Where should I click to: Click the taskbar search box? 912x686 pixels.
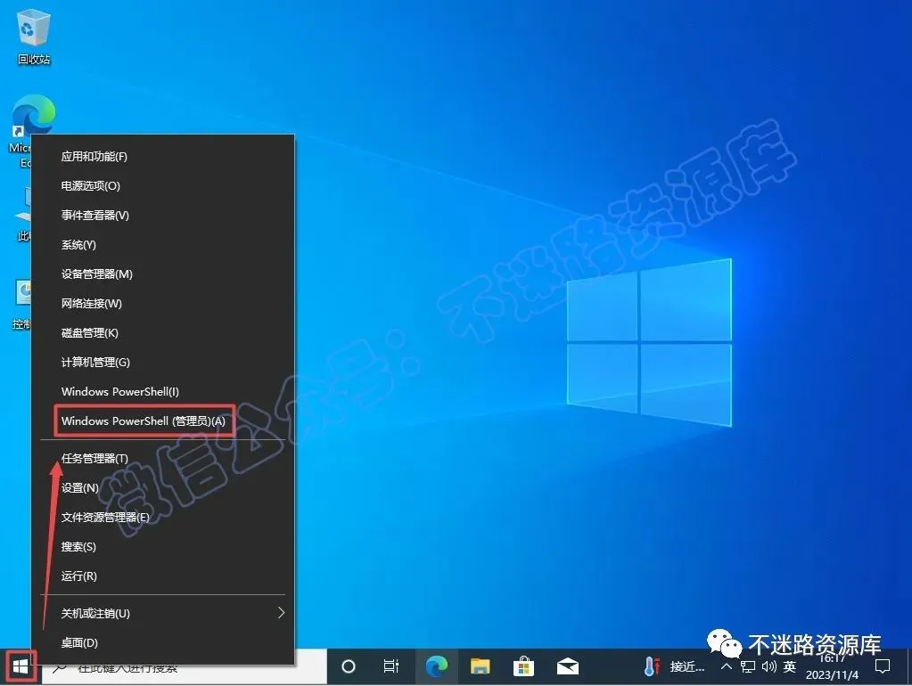pyautogui.click(x=184, y=666)
